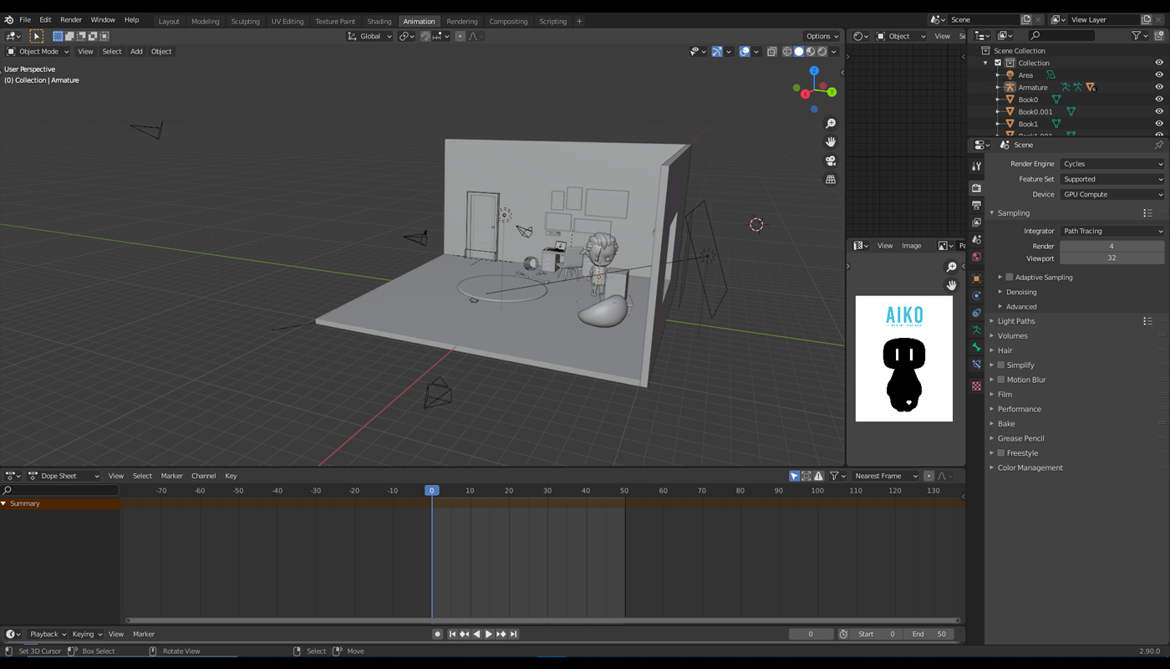Screen dimensions: 1170x669
Task: Enable the Motion Blur checkbox
Action: [x=1000, y=380]
